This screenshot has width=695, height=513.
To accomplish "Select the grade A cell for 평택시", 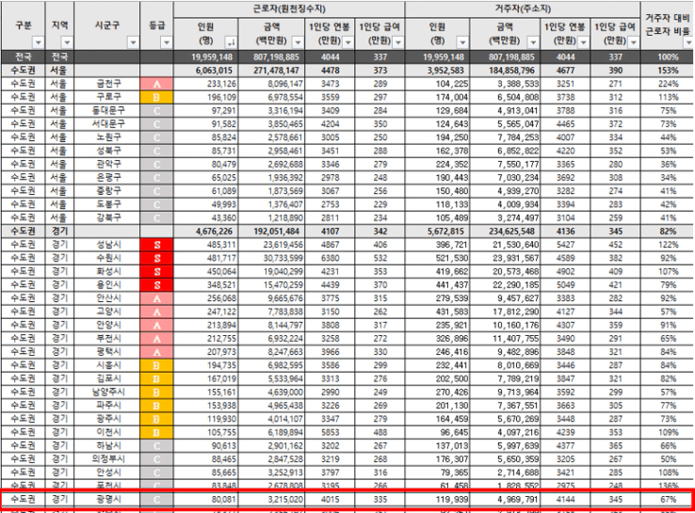I will click(156, 352).
